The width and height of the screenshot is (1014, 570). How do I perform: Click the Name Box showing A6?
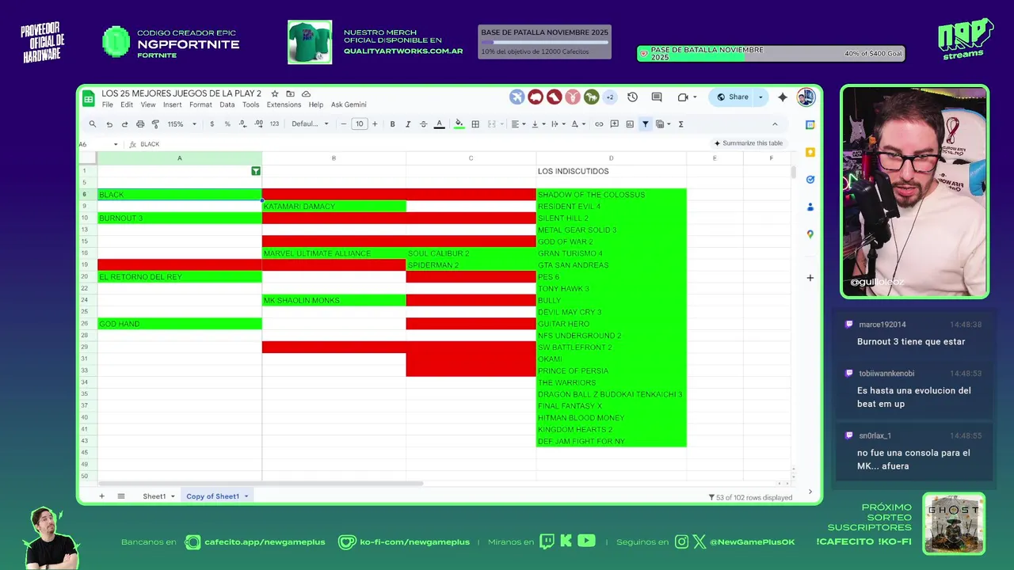pyautogui.click(x=98, y=144)
